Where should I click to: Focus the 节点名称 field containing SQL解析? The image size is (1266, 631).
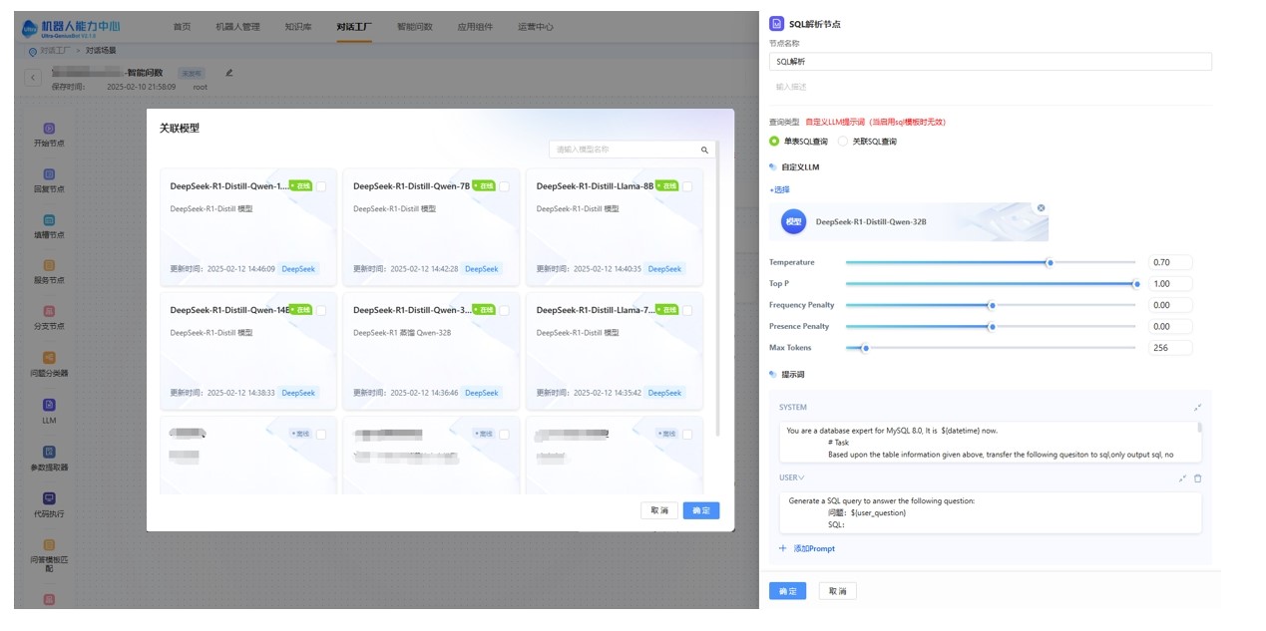[x=991, y=62]
